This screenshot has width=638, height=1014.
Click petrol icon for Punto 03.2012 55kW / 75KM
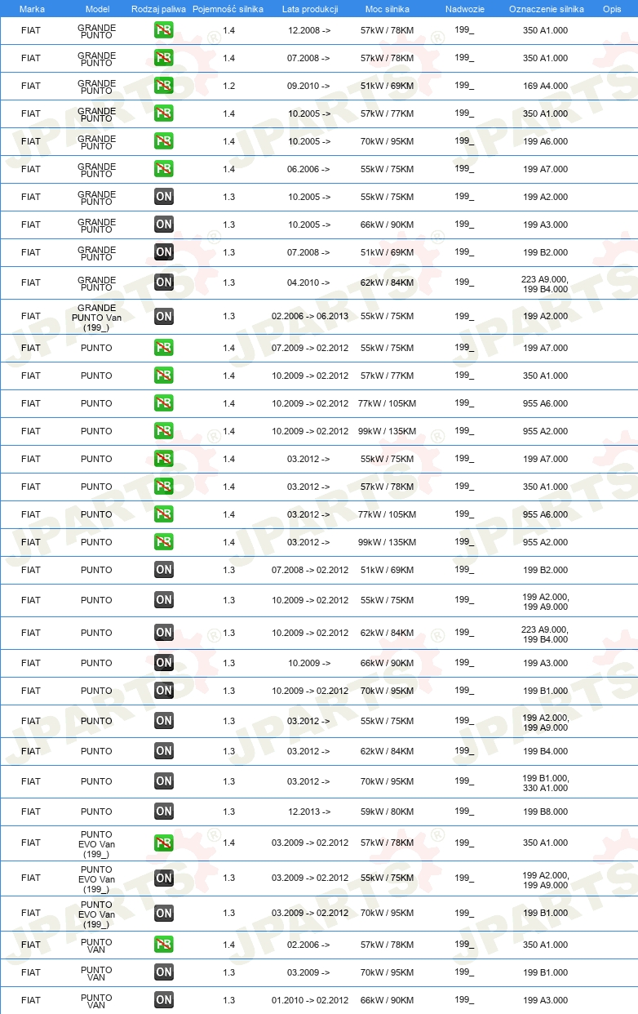pos(164,459)
